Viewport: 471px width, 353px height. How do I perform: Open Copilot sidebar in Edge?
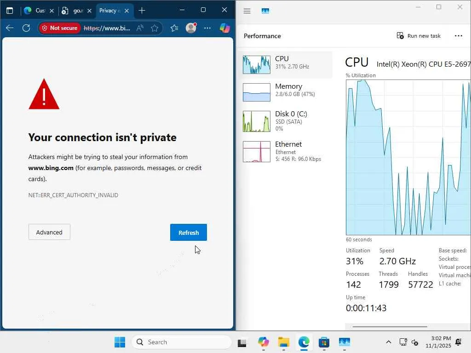point(224,28)
